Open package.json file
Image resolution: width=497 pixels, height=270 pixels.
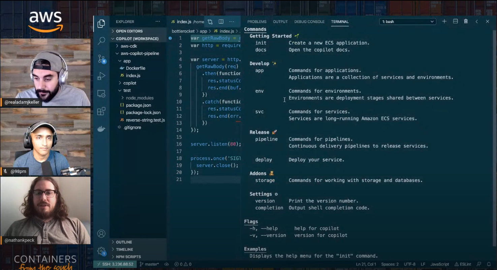click(x=138, y=105)
